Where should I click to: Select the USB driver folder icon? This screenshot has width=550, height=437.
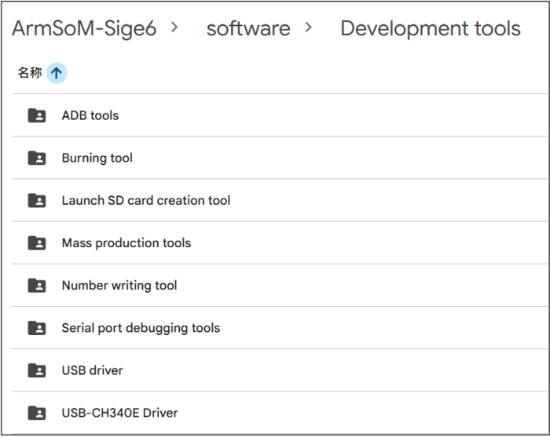[x=37, y=370]
